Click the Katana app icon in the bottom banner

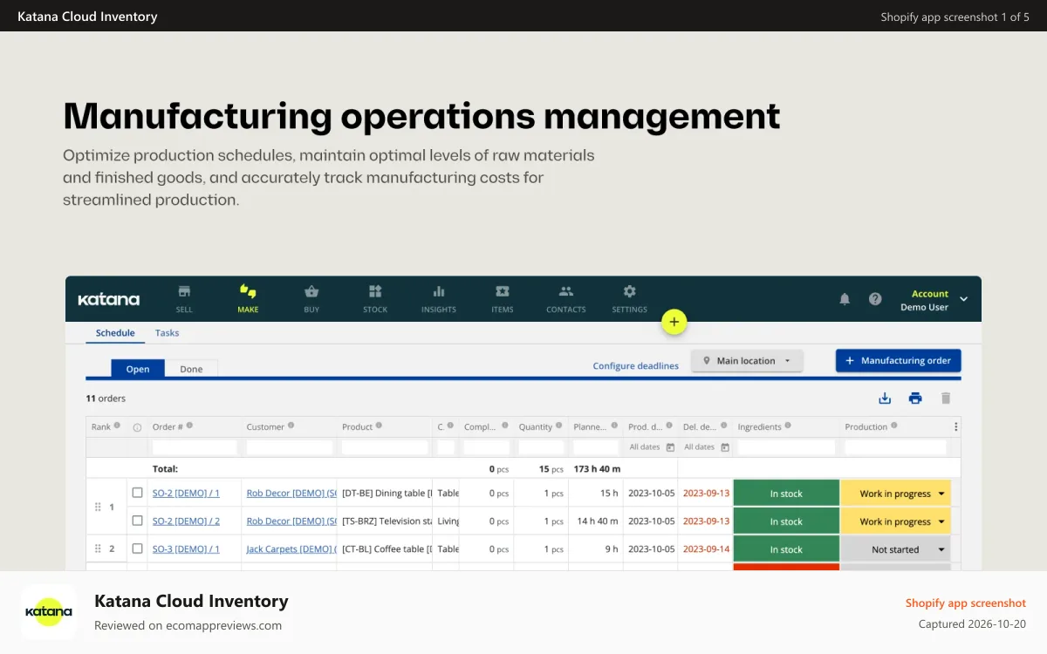tap(49, 612)
